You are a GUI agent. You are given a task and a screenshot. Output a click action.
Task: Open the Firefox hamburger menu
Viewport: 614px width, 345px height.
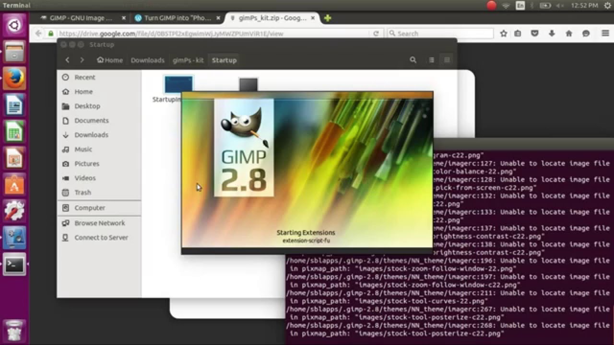pos(605,34)
